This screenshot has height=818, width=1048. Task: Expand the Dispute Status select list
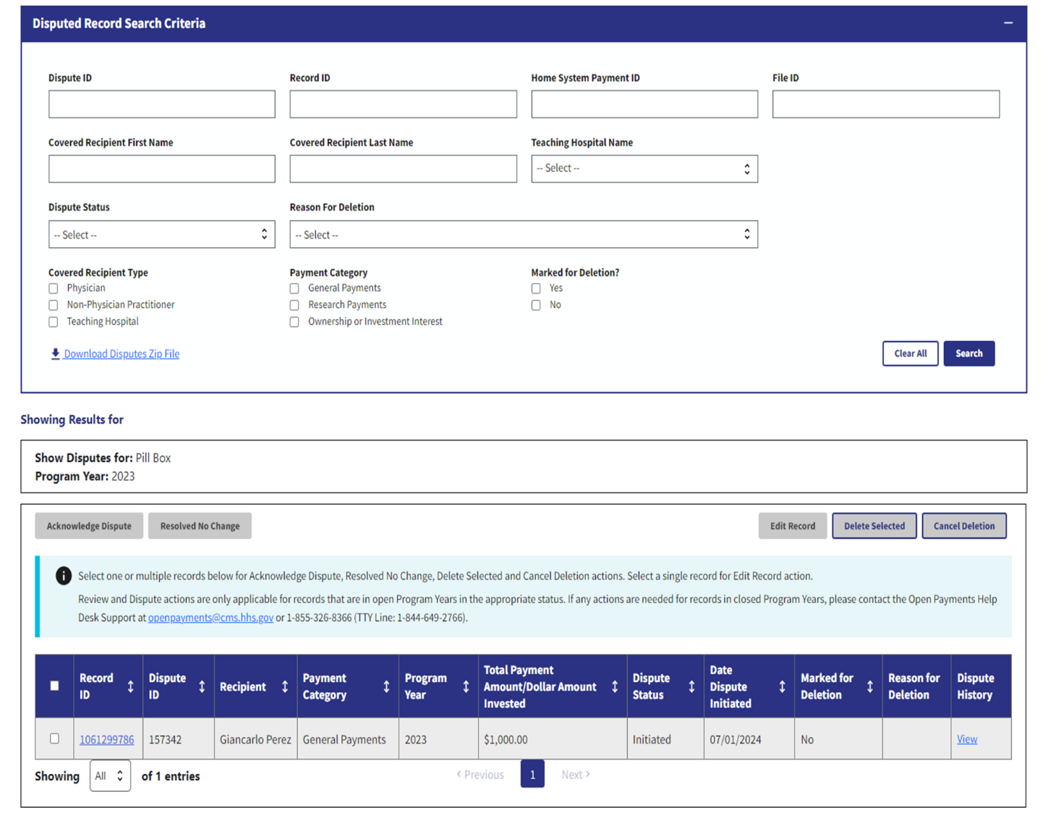(x=161, y=235)
